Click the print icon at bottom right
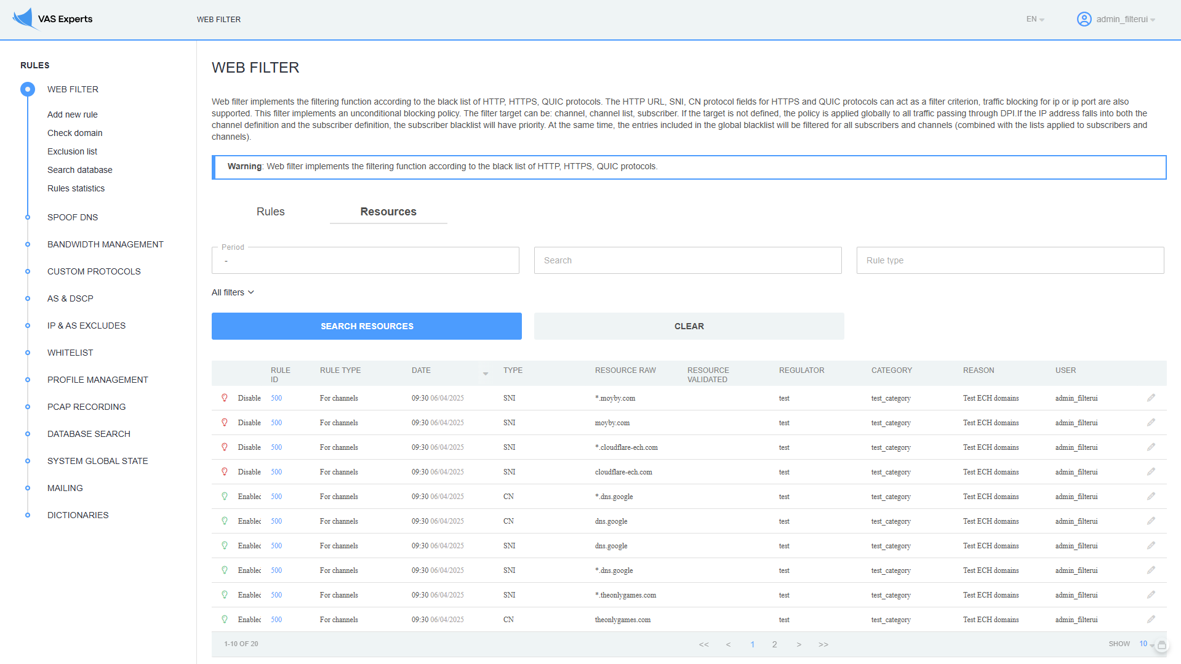 coord(1162,645)
